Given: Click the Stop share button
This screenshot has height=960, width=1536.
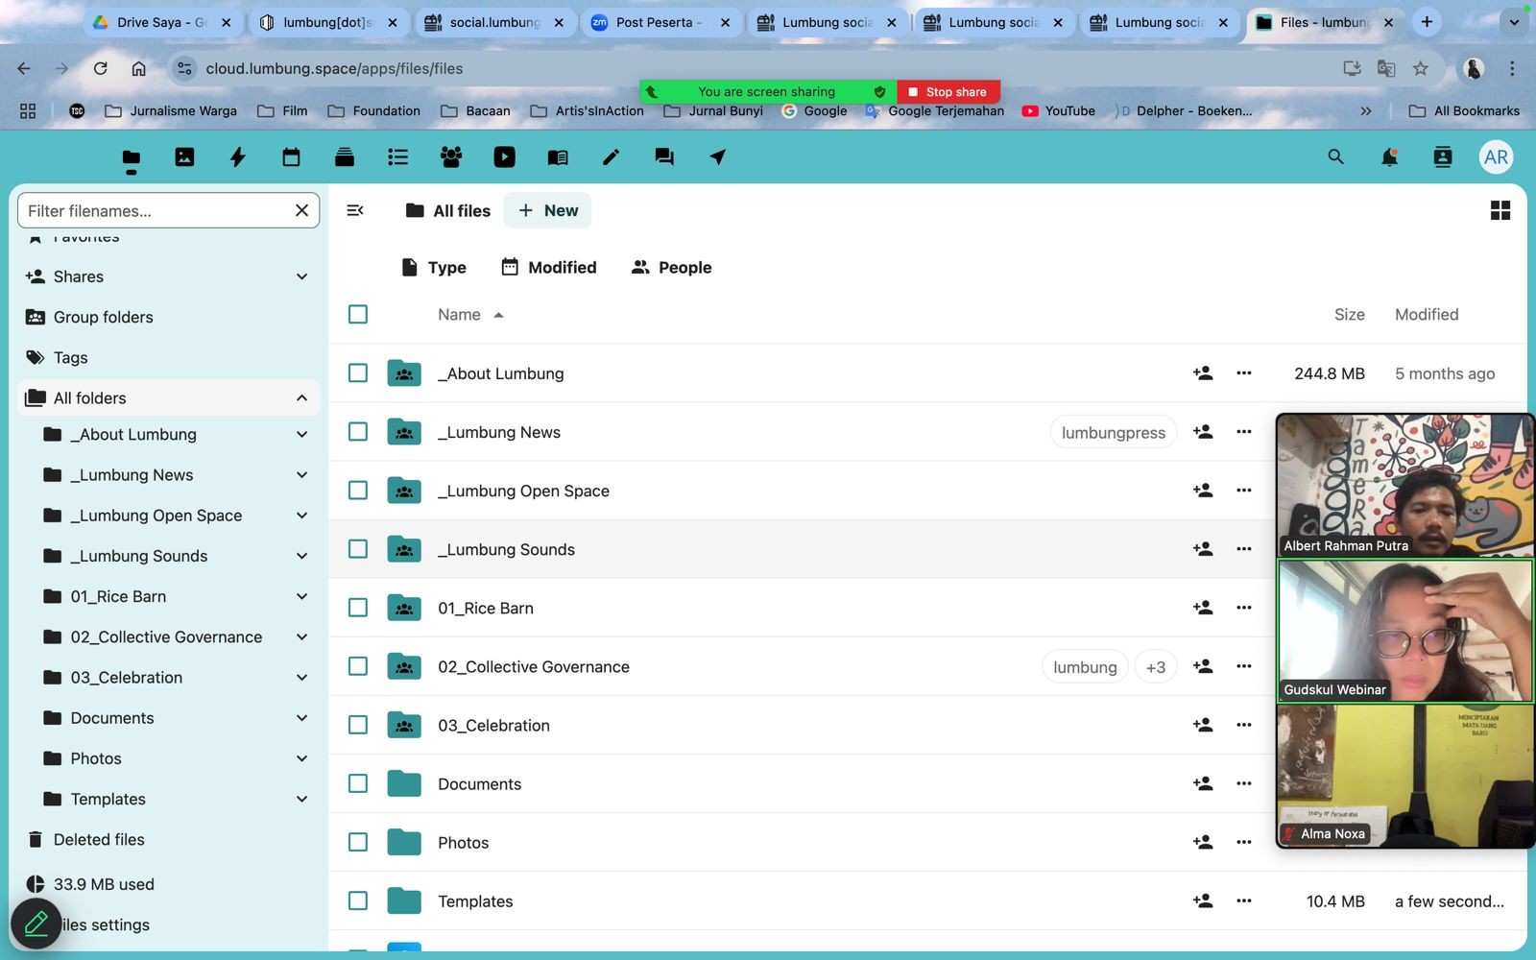Looking at the screenshot, I should point(948,92).
